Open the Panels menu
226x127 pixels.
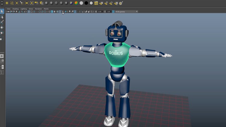tap(46, 9)
